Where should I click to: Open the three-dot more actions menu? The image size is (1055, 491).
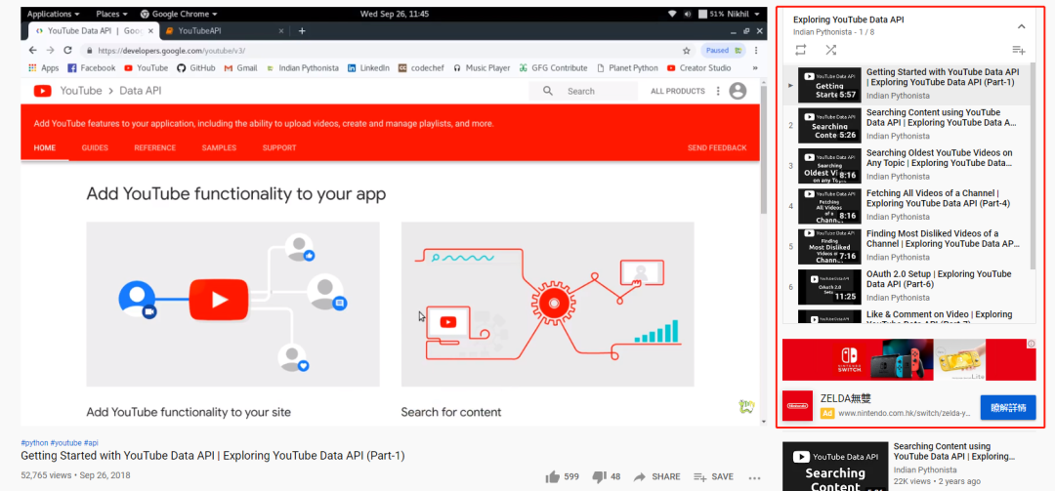[x=755, y=477]
